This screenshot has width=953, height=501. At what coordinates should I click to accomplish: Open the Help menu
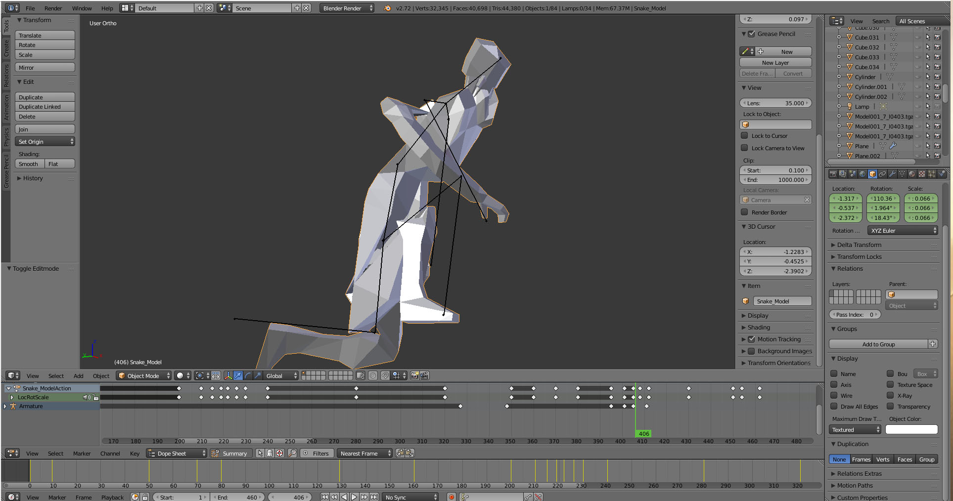(x=107, y=8)
